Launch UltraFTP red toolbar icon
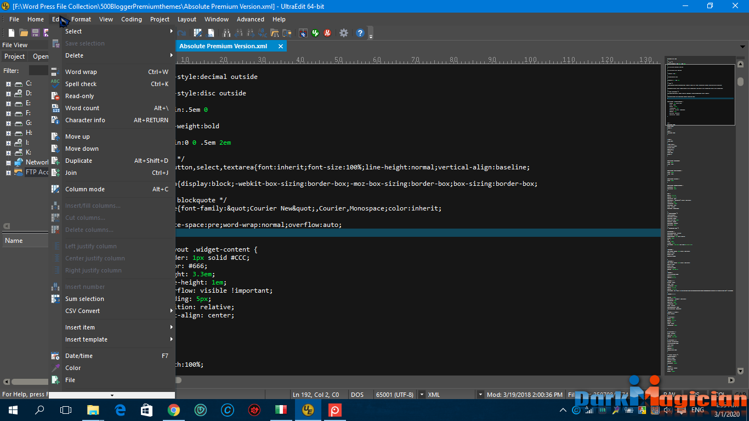 pos(327,33)
